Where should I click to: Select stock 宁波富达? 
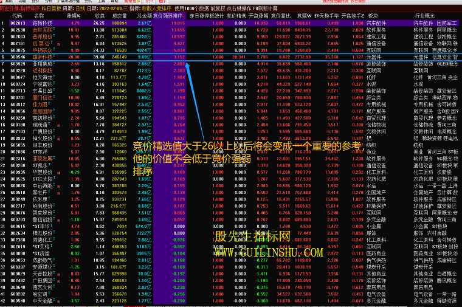tap(42, 84)
